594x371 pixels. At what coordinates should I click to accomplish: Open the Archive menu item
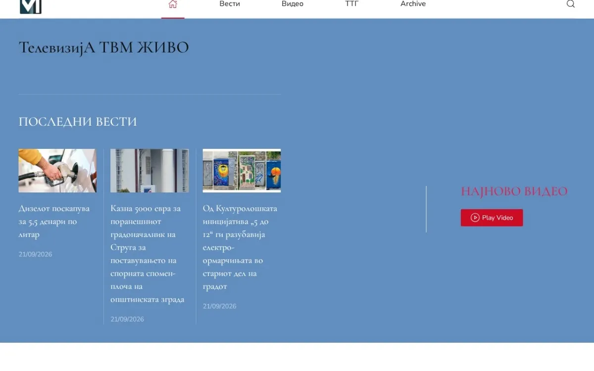click(413, 4)
